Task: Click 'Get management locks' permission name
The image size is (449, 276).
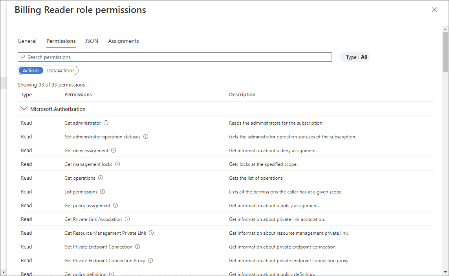Action: (x=88, y=164)
